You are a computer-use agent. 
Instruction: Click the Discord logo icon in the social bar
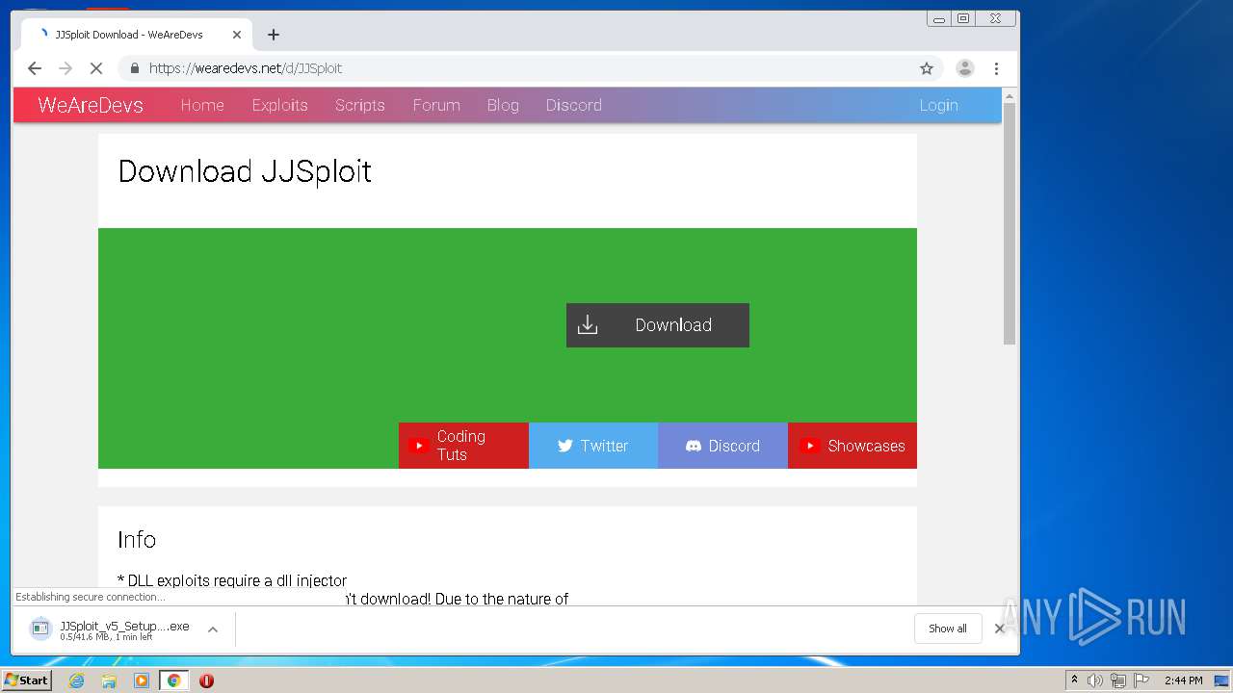(x=693, y=446)
